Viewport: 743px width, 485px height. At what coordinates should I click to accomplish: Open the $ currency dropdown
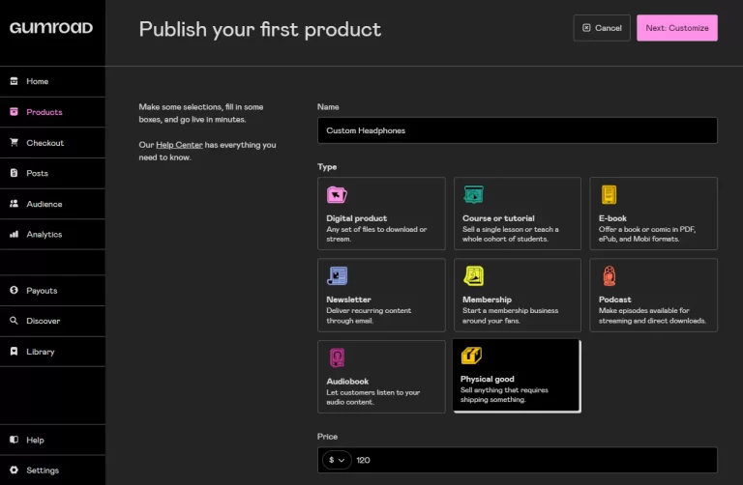(337, 460)
